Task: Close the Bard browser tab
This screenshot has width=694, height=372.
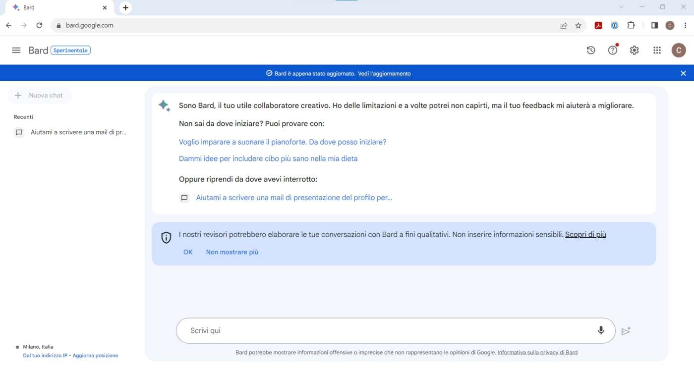Action: (105, 8)
